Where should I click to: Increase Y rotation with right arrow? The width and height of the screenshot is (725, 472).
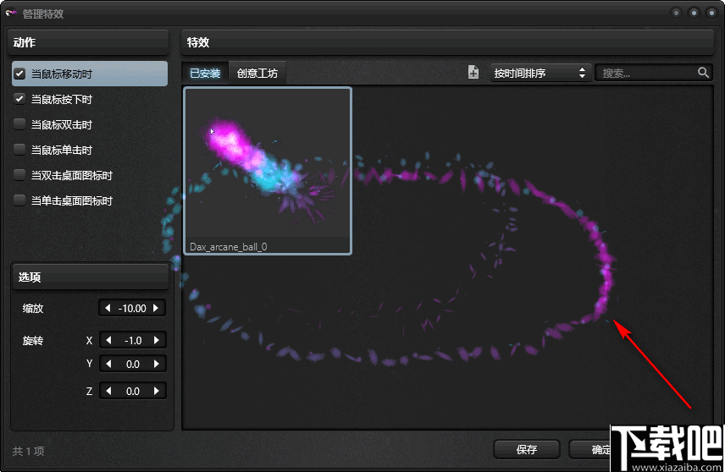tap(157, 364)
